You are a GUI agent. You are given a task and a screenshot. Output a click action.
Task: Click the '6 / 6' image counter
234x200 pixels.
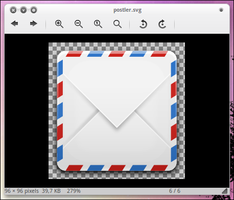175,191
